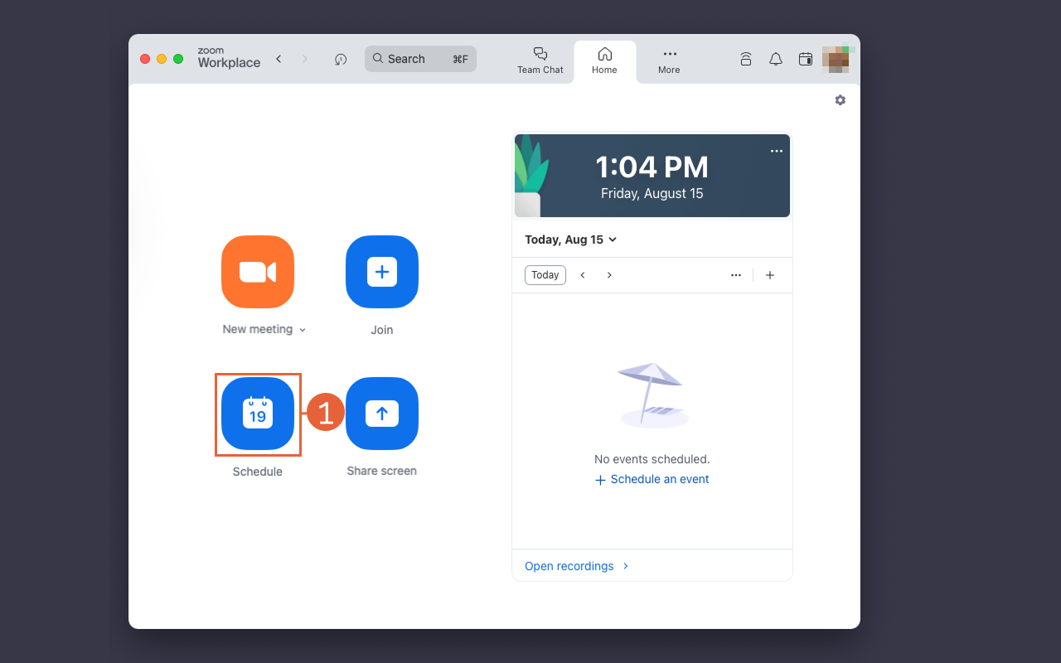Open the calendar card options menu
1061x663 pixels.
pos(776,150)
